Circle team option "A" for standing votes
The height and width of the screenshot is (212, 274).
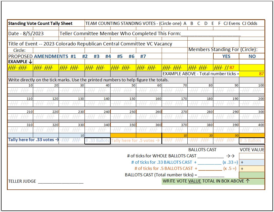click(x=184, y=23)
